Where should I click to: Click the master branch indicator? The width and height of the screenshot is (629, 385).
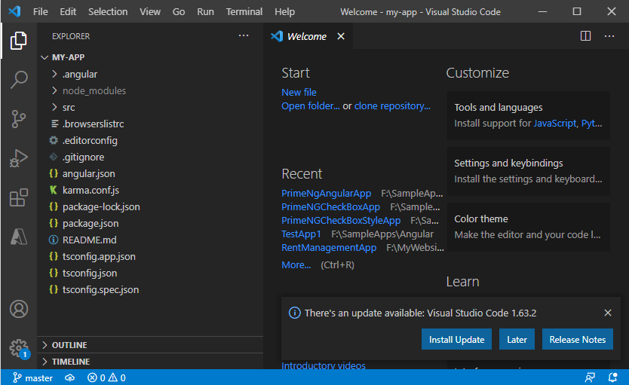pyautogui.click(x=33, y=377)
